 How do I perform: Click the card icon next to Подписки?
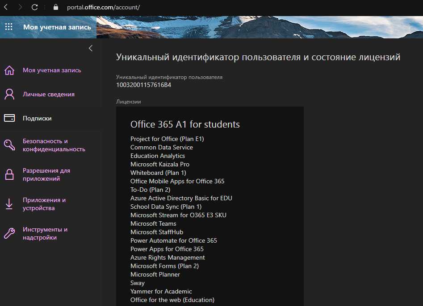point(9,118)
